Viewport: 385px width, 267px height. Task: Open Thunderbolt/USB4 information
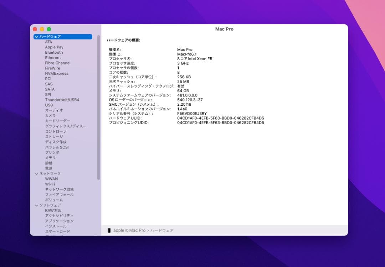click(x=61, y=100)
